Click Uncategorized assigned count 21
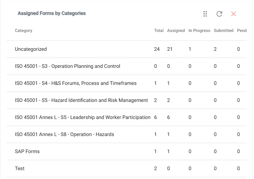Viewport: 254px width, 179px height. pos(170,49)
